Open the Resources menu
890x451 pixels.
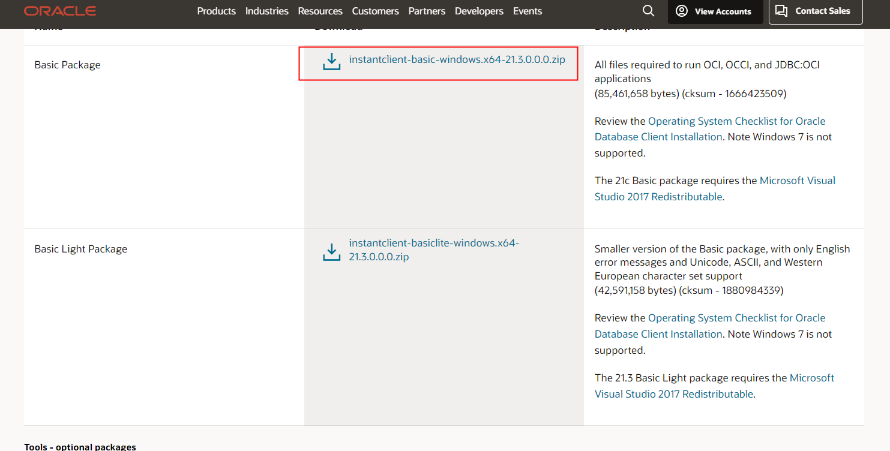tap(320, 11)
